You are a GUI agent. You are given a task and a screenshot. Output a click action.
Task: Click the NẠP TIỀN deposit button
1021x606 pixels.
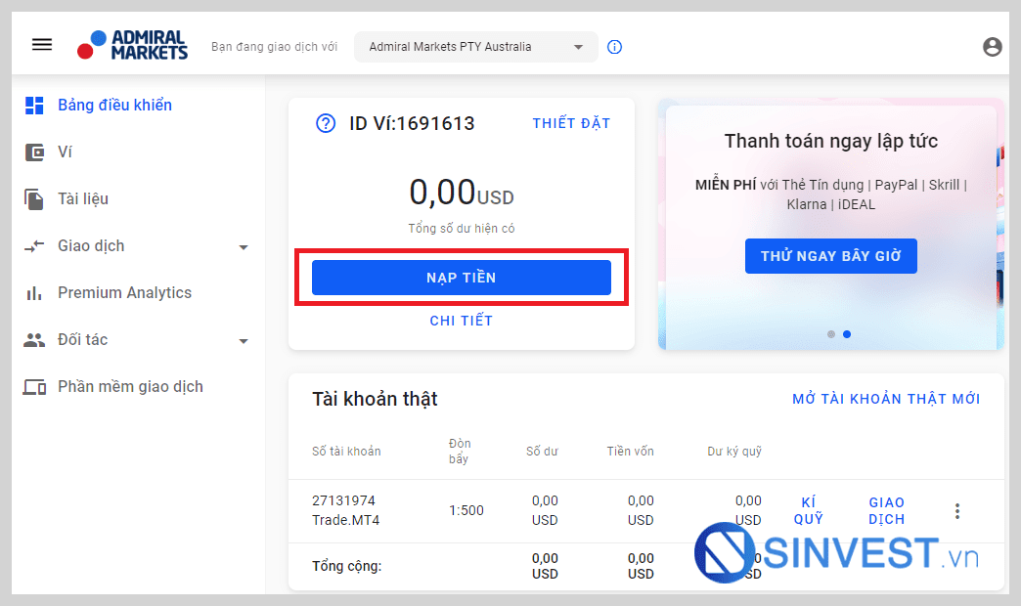tap(461, 278)
